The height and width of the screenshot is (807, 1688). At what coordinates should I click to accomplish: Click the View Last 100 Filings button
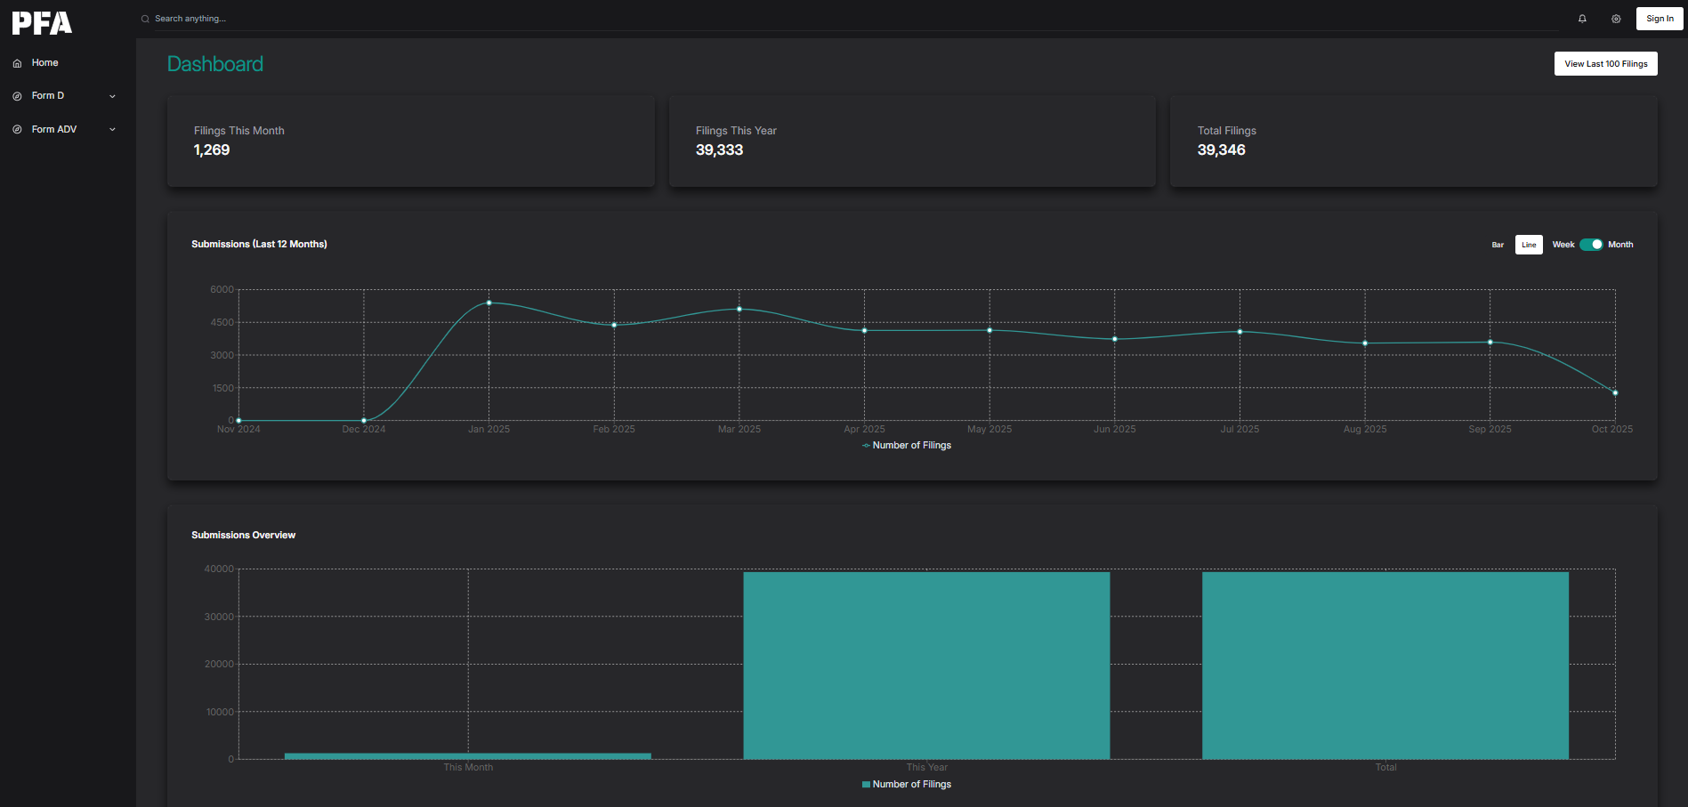pyautogui.click(x=1605, y=63)
